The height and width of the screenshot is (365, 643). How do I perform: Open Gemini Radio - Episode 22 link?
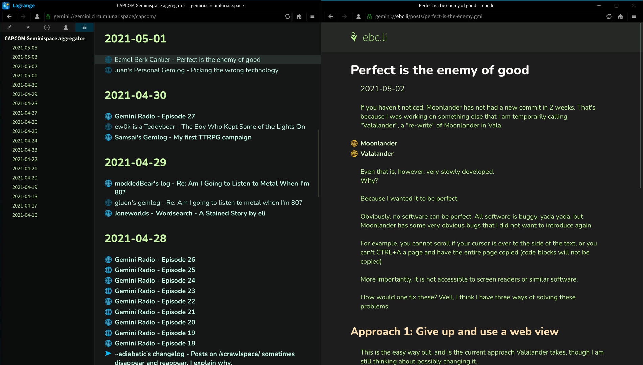155,301
